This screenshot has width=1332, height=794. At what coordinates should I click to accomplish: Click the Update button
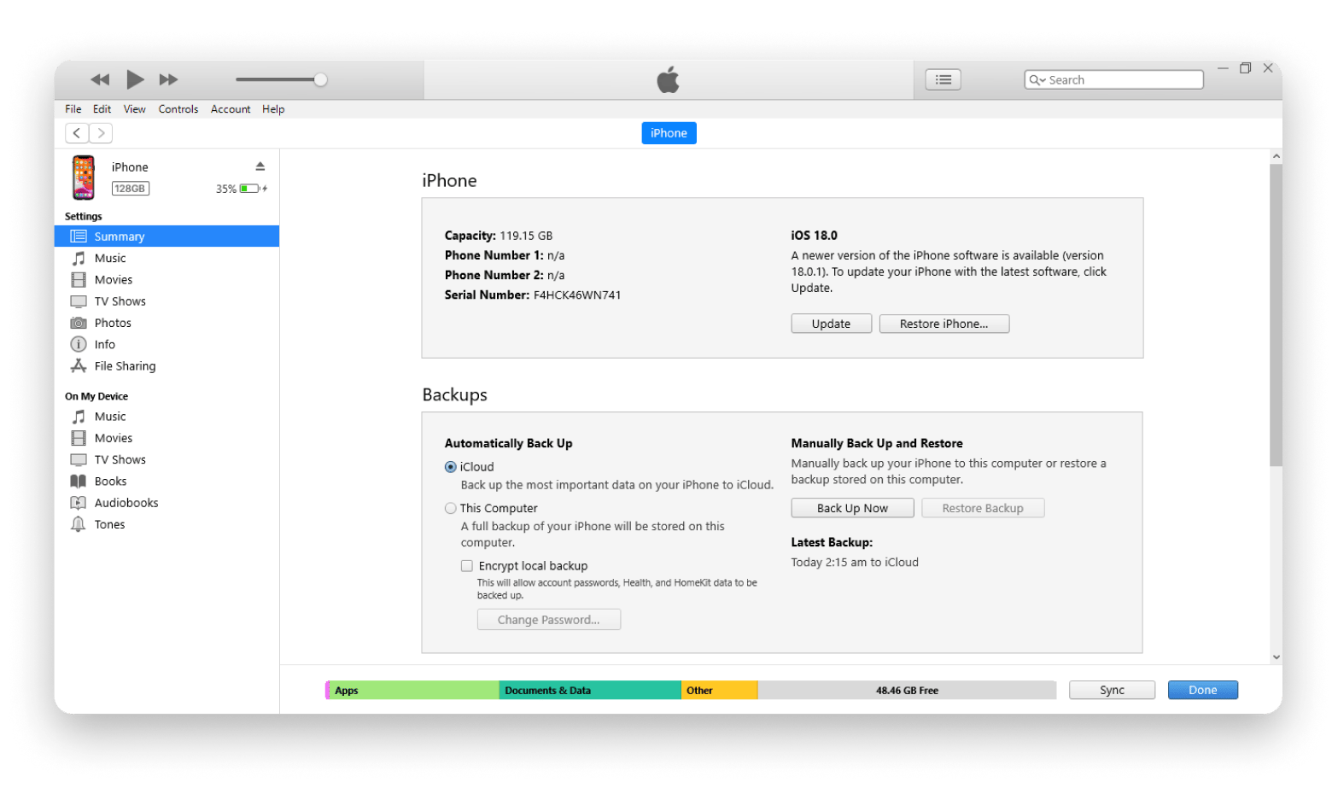pyautogui.click(x=831, y=324)
